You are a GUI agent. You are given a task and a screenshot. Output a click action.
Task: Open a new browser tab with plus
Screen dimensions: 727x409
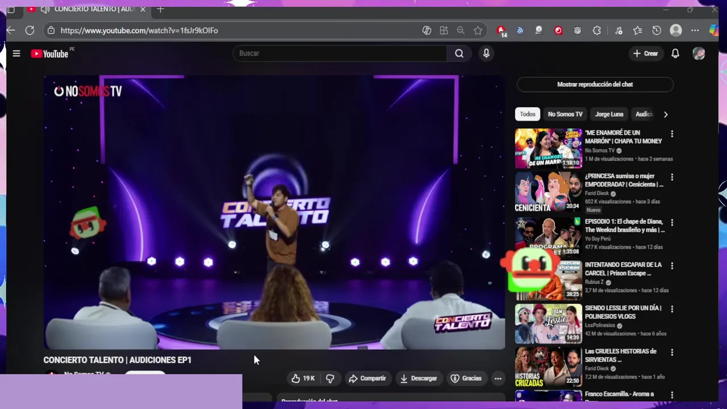pyautogui.click(x=160, y=9)
